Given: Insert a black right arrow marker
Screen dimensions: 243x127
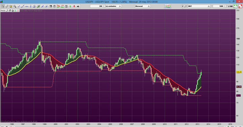Looking at the screenshot, I should tap(78, 6).
